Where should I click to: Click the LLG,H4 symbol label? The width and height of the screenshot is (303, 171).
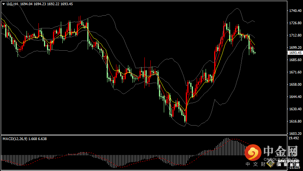(12, 4)
